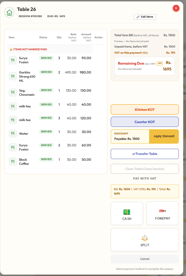Send order via Kitchen KOT button
The height and width of the screenshot is (276, 186).
click(x=145, y=109)
